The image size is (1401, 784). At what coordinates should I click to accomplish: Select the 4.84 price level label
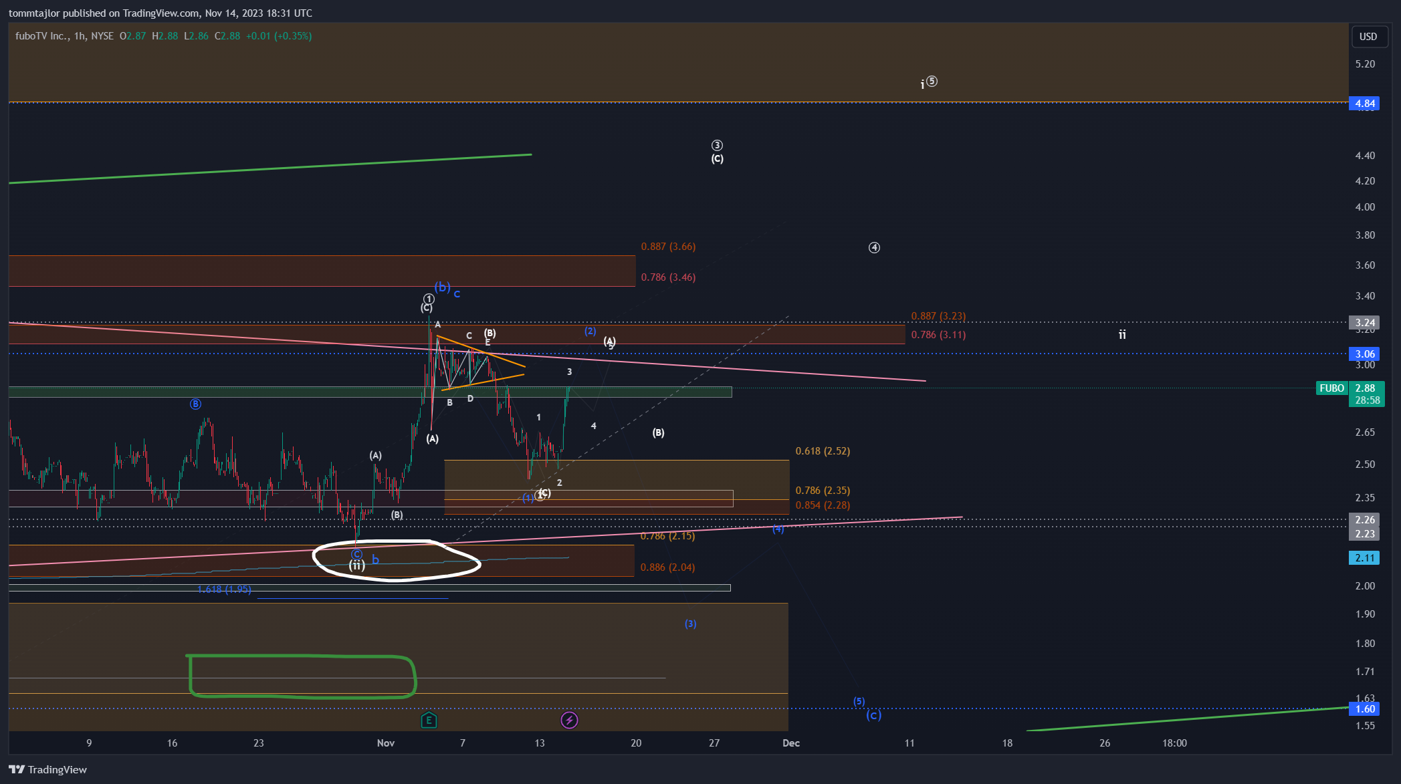coord(1364,104)
